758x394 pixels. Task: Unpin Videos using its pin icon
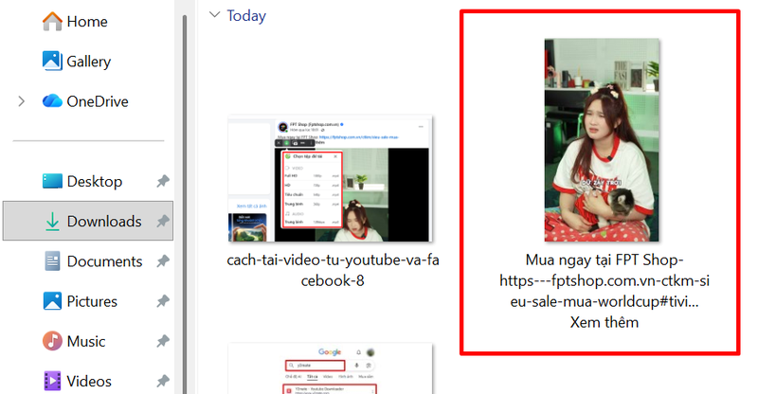[163, 381]
